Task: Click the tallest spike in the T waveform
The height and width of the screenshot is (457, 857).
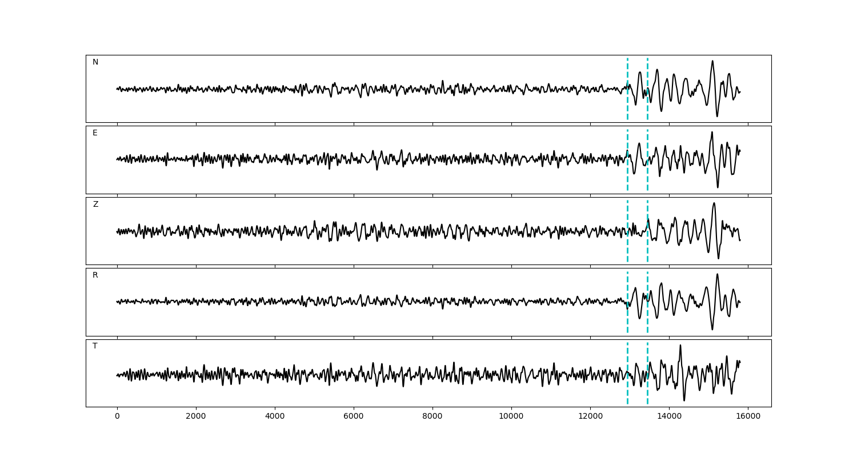Action: 680,345
